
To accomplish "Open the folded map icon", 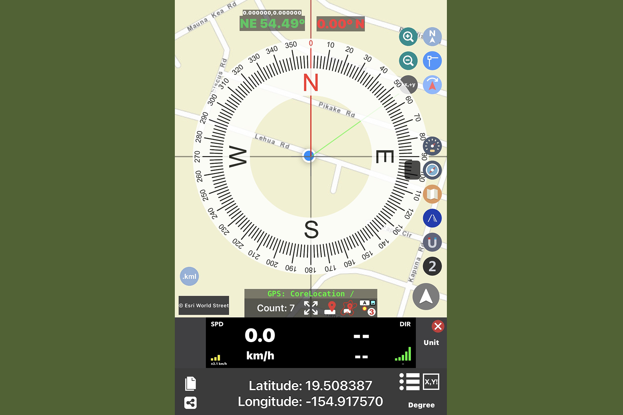I will 432,194.
